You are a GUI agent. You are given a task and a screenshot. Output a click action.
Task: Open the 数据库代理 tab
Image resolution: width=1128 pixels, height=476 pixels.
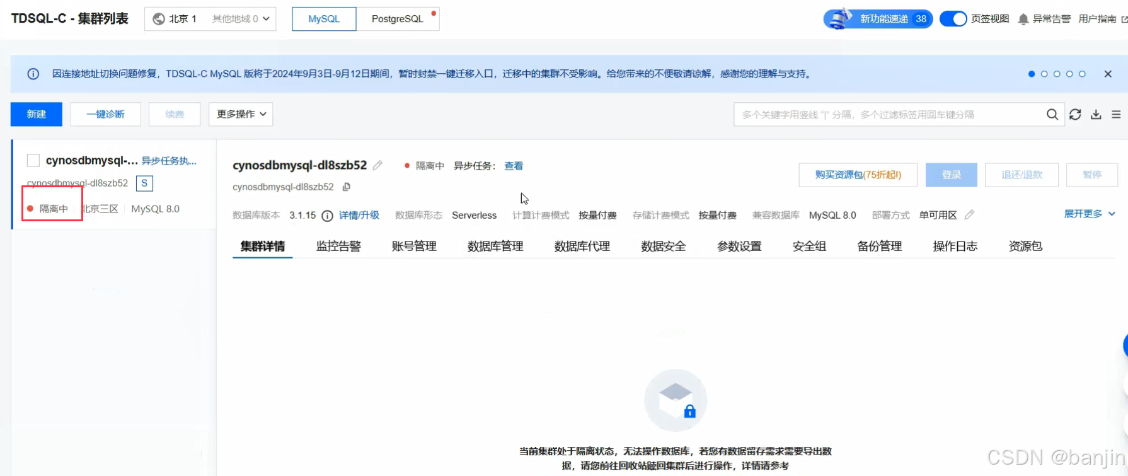582,247
